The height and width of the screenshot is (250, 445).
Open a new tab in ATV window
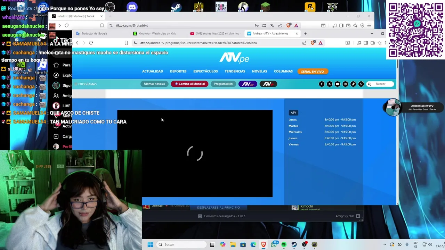(x=305, y=34)
